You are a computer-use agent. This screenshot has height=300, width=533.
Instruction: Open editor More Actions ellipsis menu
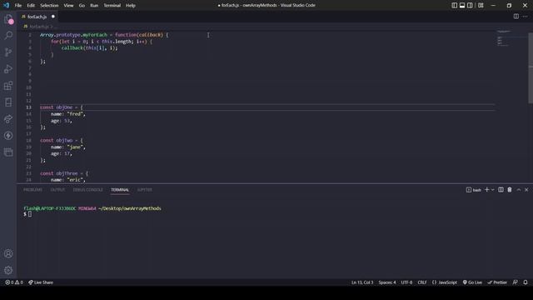526,17
